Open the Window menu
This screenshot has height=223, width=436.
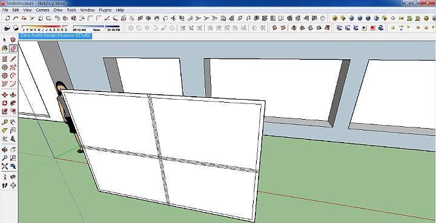pos(87,10)
